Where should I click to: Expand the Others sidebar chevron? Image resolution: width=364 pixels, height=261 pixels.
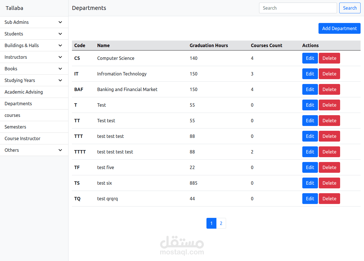click(x=60, y=150)
